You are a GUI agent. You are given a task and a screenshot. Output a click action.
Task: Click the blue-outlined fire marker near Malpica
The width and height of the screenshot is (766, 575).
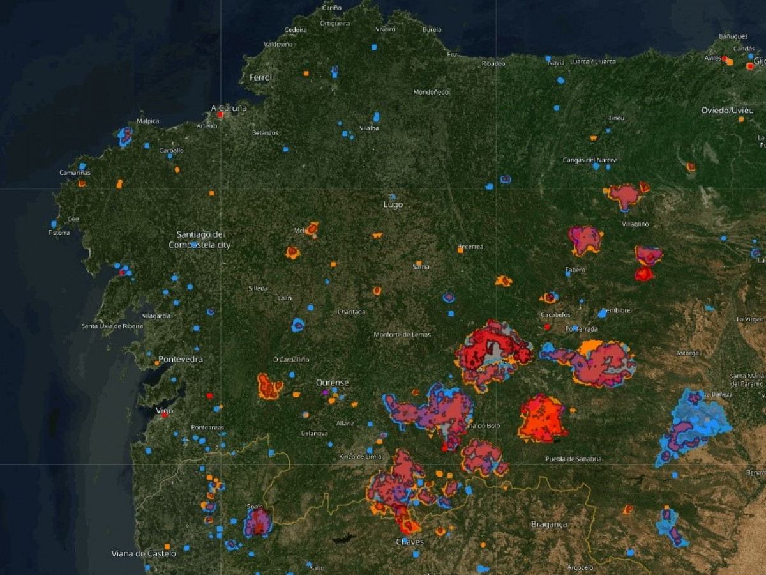[x=125, y=136]
